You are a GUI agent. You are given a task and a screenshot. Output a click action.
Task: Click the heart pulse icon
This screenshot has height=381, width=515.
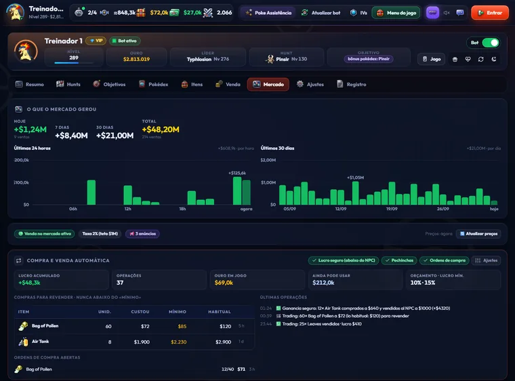(468, 59)
